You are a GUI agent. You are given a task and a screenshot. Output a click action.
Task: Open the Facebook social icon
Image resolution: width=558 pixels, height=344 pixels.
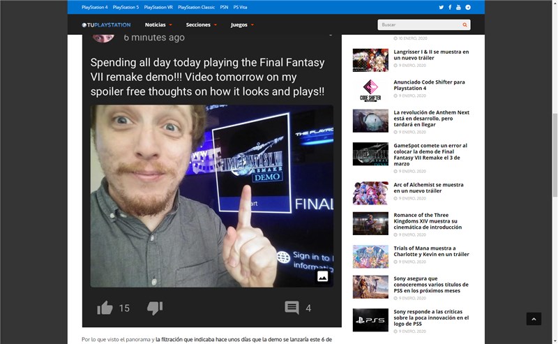click(450, 7)
